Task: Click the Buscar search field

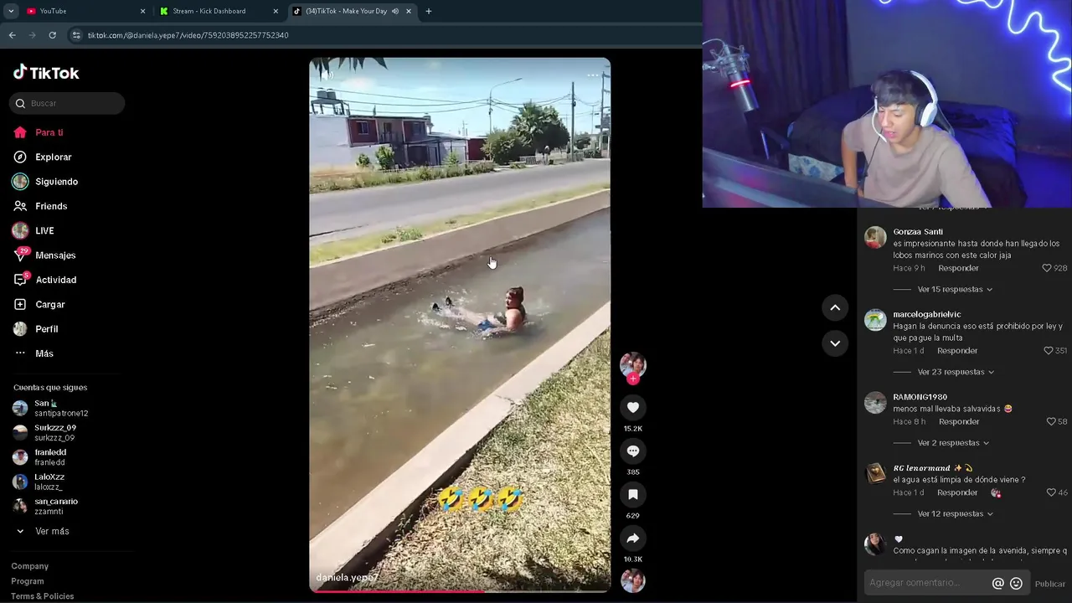Action: pyautogui.click(x=67, y=103)
